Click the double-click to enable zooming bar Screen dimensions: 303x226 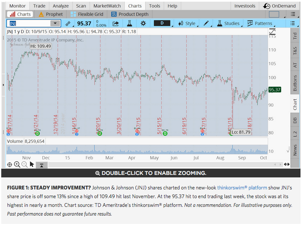coord(151,173)
